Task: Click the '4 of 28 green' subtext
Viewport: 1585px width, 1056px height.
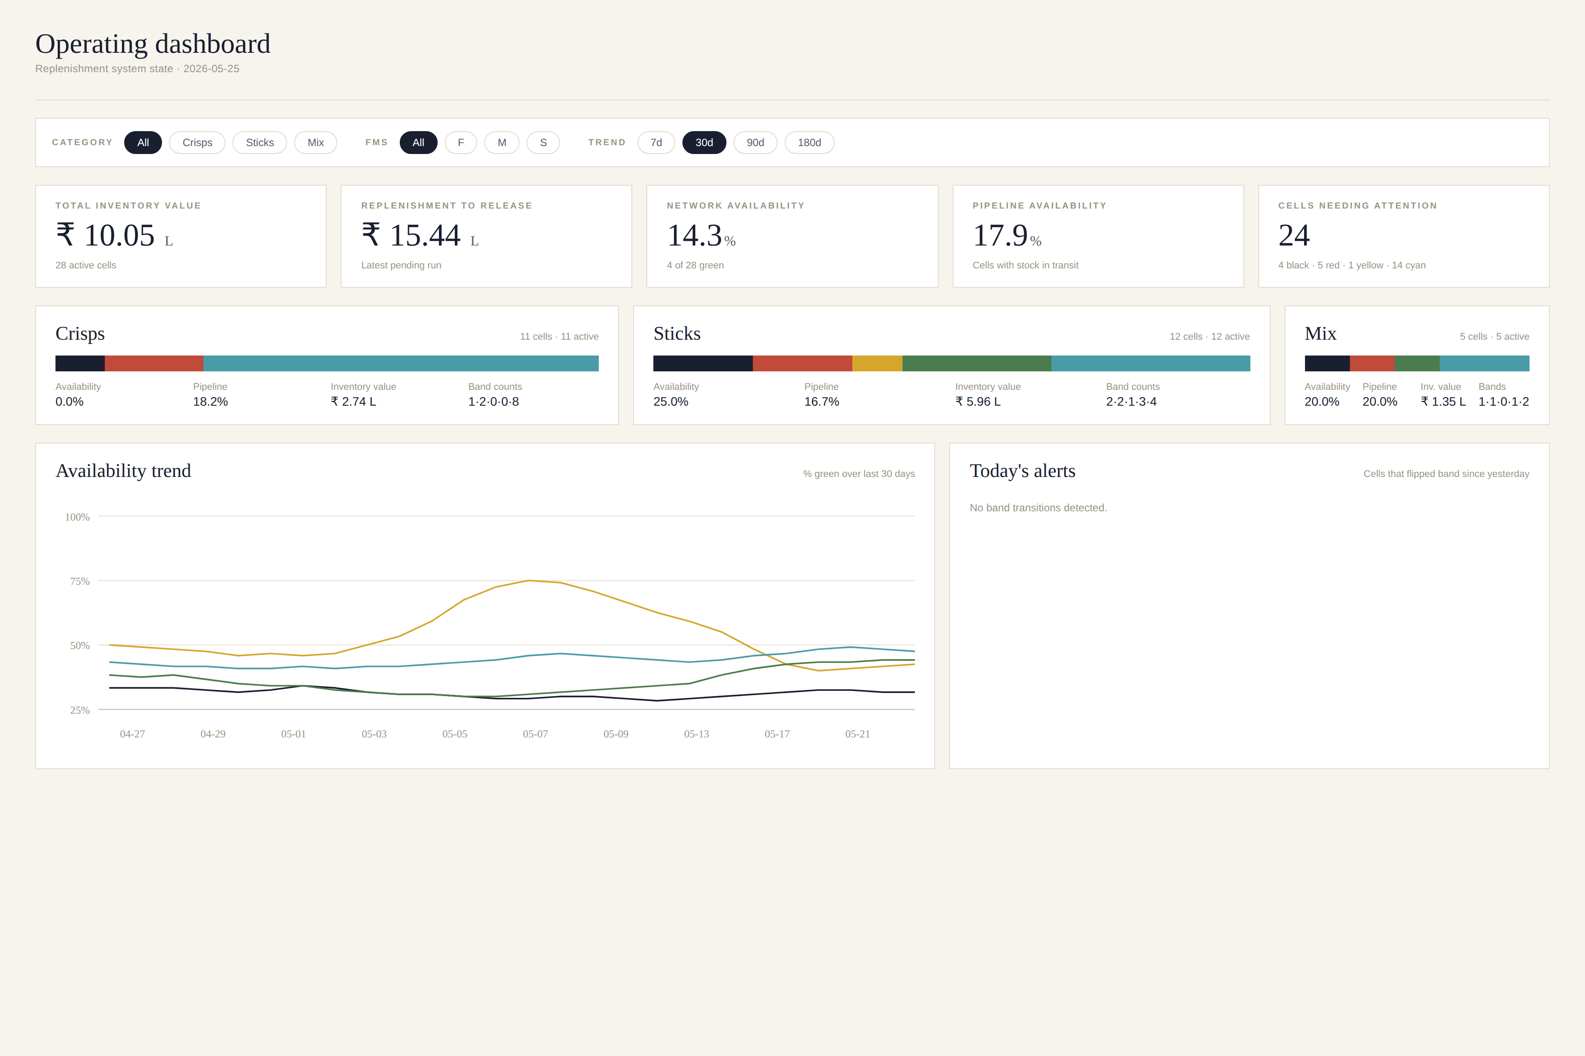Action: coord(696,265)
